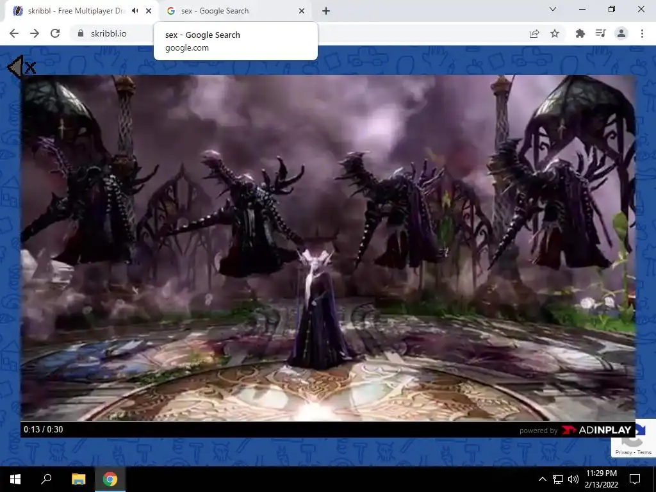Open the volume tray icon
Image resolution: width=656 pixels, height=492 pixels.
(x=573, y=479)
